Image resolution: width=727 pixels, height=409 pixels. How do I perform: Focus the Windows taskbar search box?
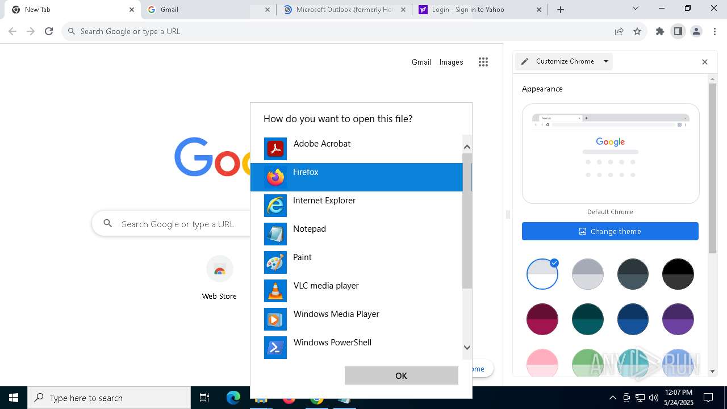click(x=109, y=398)
